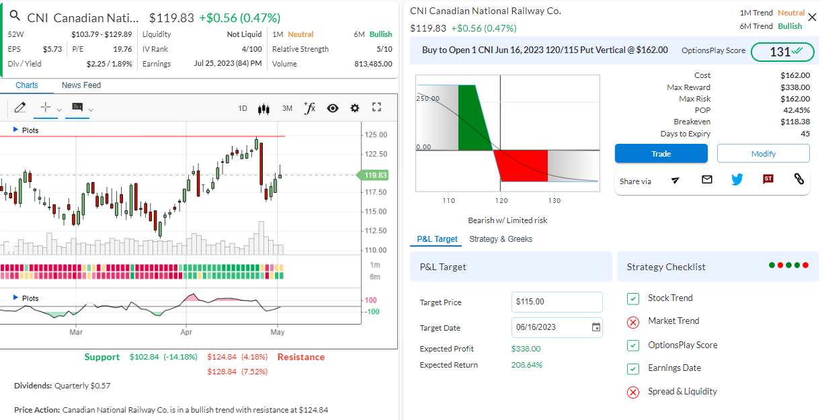The width and height of the screenshot is (822, 420).
Task: Click the Target Price input field
Action: click(557, 302)
